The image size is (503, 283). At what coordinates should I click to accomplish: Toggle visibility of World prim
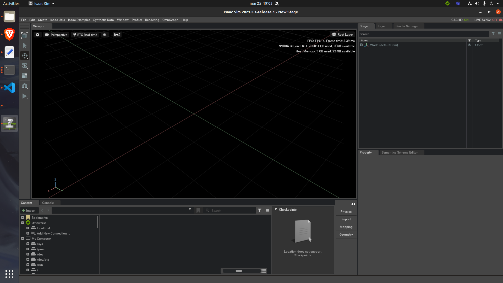pyautogui.click(x=469, y=45)
